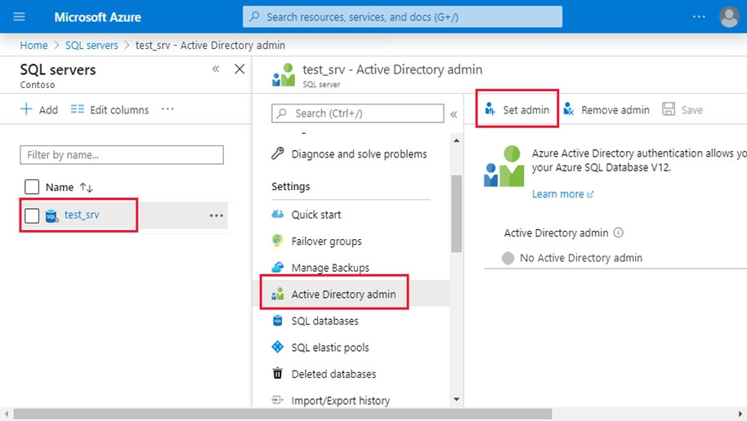Image resolution: width=747 pixels, height=421 pixels.
Task: Collapse the SQL servers panel with double chevron
Action: pyautogui.click(x=216, y=69)
